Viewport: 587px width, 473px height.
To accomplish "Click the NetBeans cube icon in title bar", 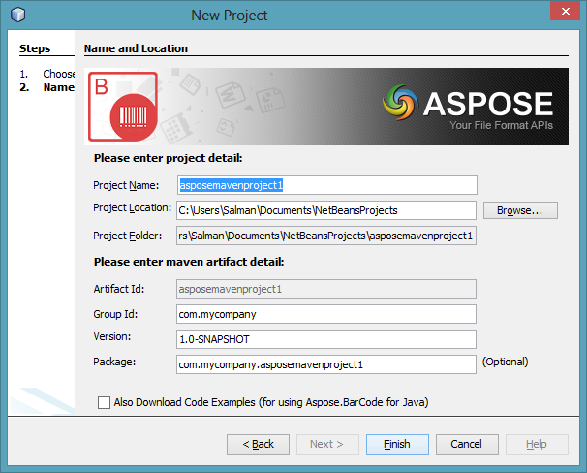I will tap(17, 15).
